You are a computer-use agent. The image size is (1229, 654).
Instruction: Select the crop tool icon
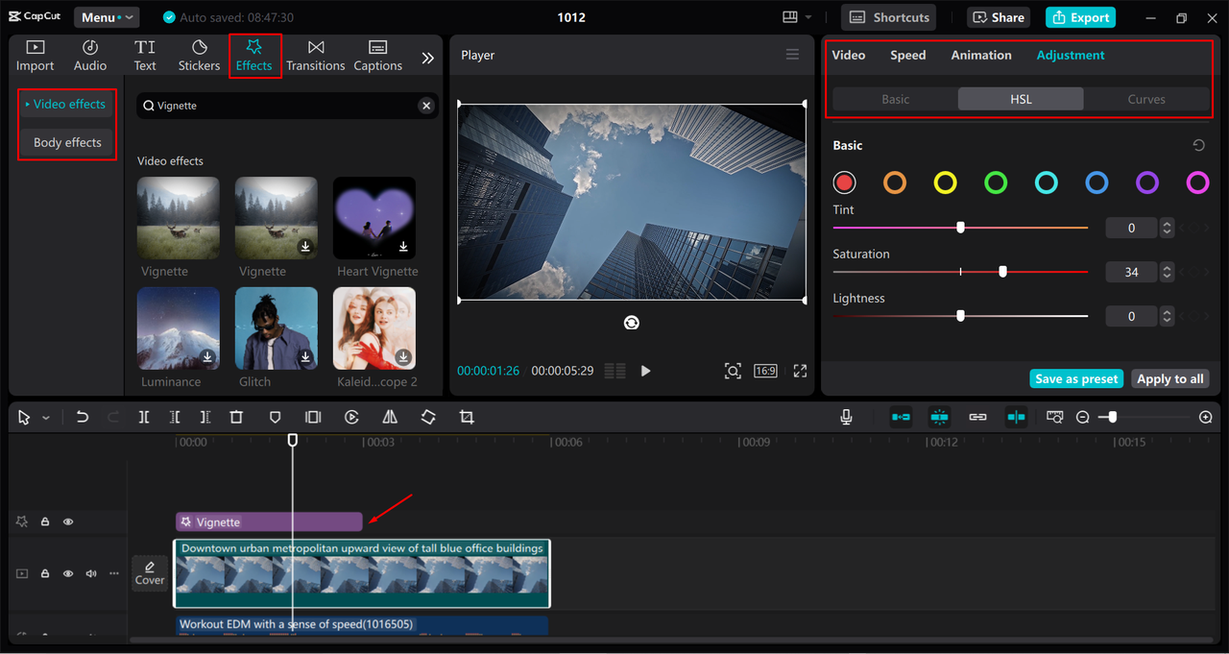[x=467, y=417]
